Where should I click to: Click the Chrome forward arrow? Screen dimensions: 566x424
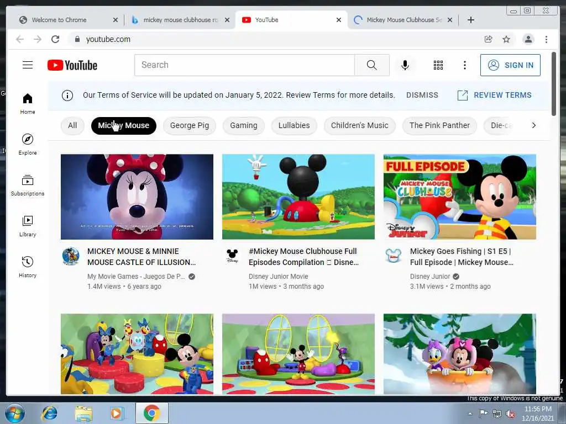(x=38, y=39)
